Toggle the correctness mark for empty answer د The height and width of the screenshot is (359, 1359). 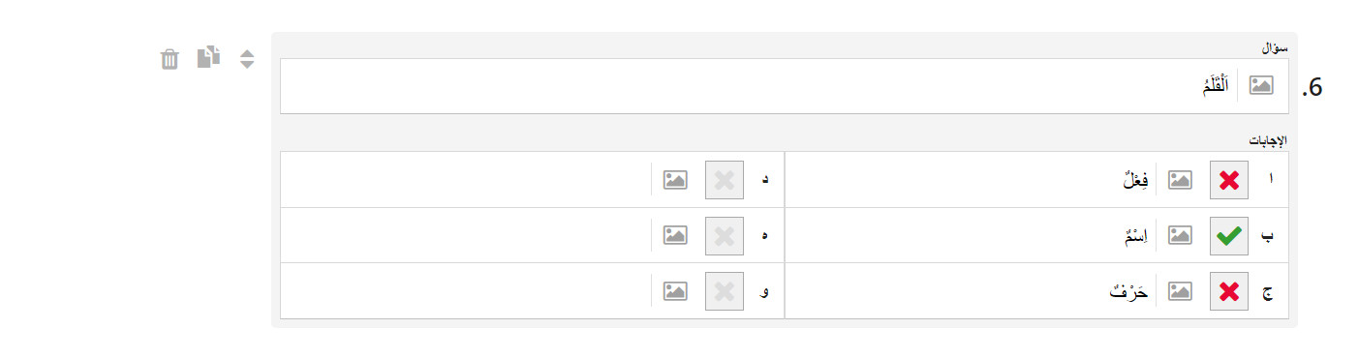(x=725, y=180)
